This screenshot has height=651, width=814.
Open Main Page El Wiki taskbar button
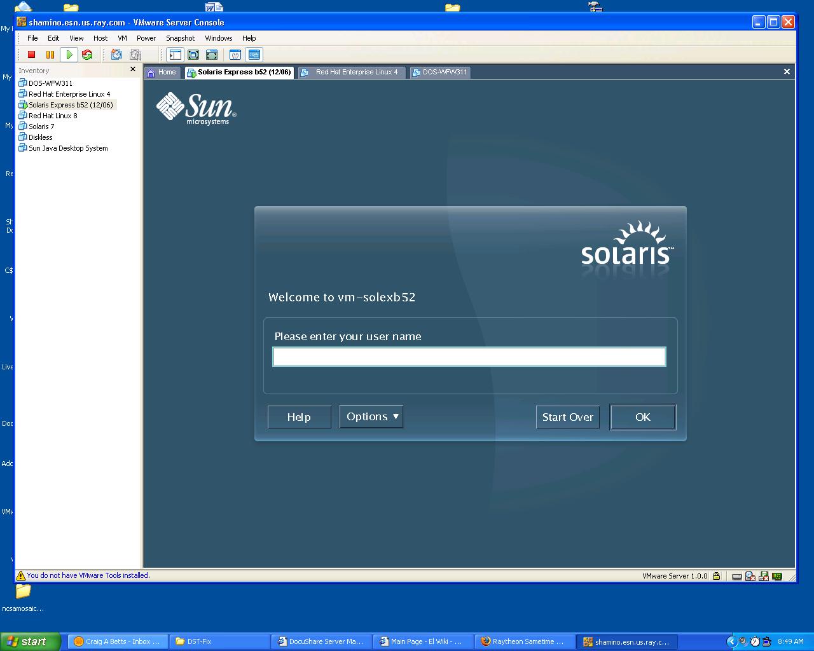coord(423,641)
